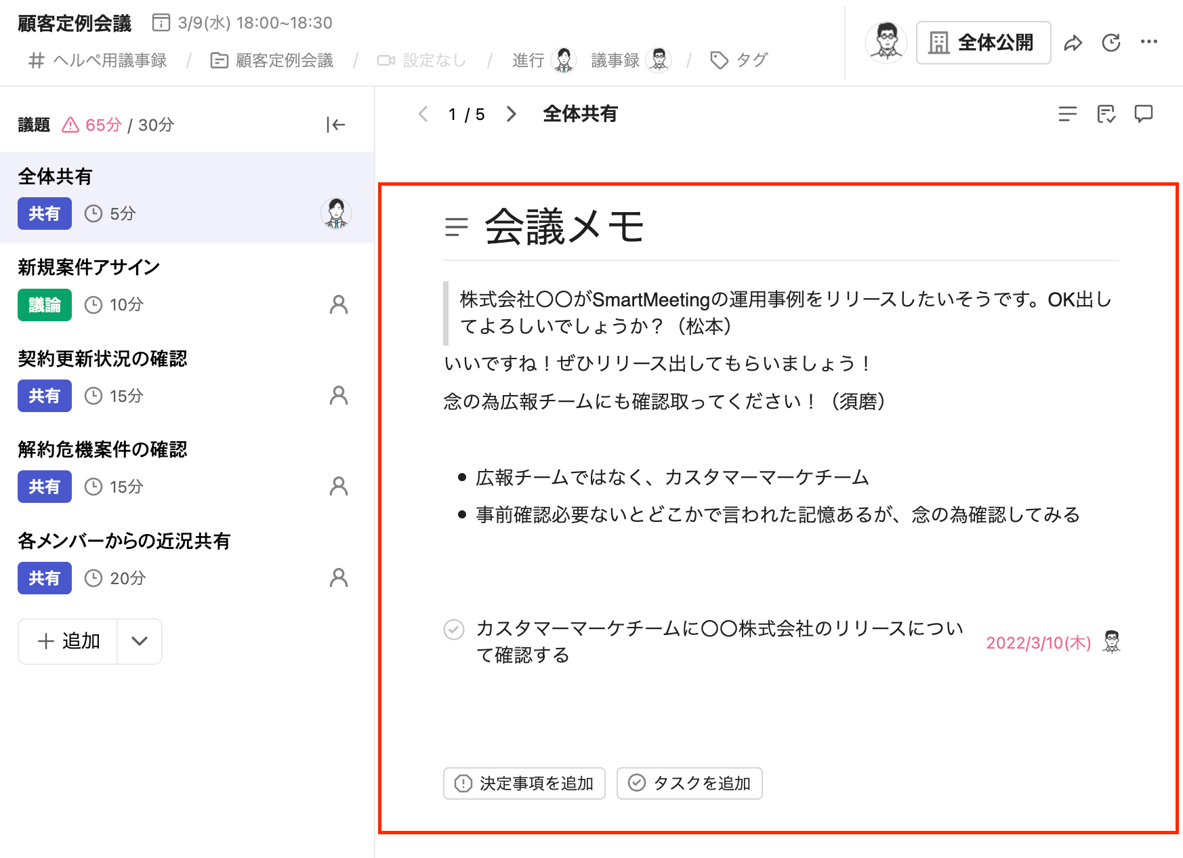Open the more options ellipsis menu

1149,42
